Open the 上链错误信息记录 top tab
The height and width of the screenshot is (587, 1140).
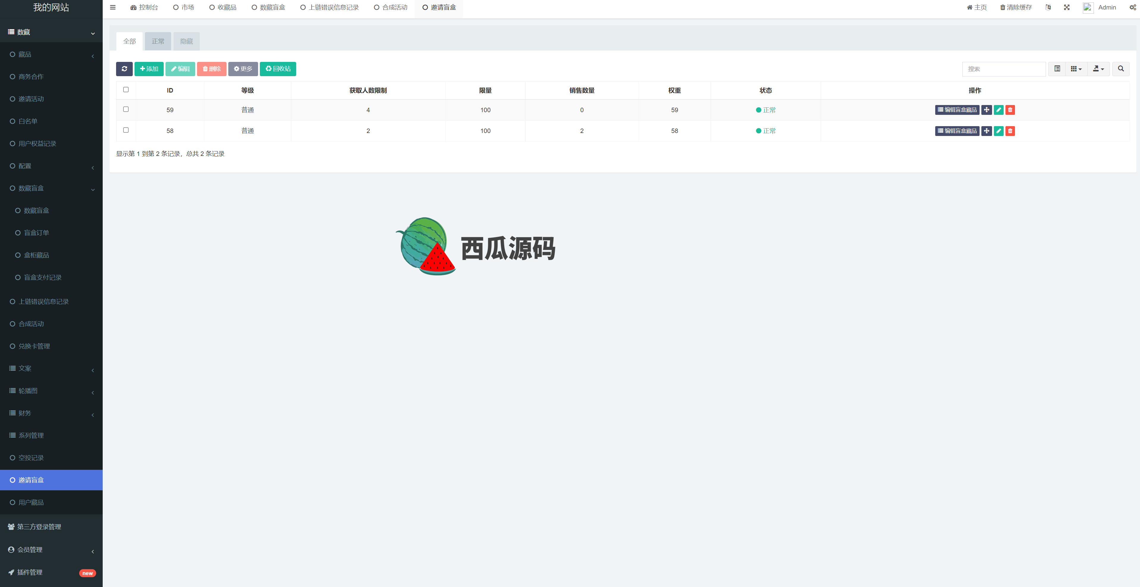(x=329, y=7)
